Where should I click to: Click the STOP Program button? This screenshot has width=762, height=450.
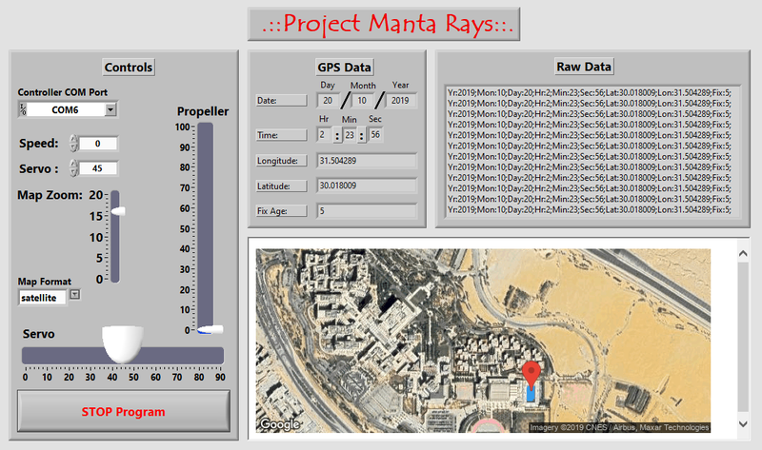pyautogui.click(x=124, y=411)
